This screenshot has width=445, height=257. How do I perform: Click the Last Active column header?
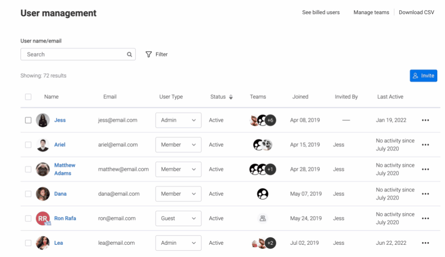click(390, 97)
